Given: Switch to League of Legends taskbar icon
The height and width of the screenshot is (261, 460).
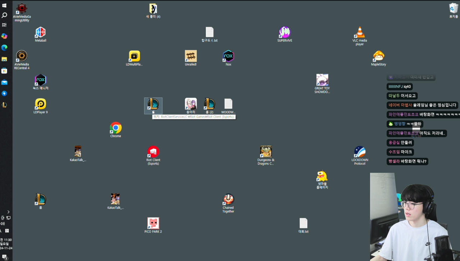Looking at the screenshot, I should 4,105.
